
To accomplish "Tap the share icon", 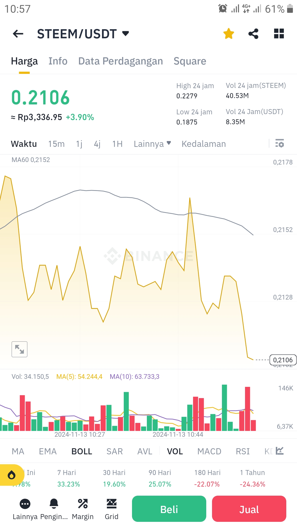I will pyautogui.click(x=253, y=34).
